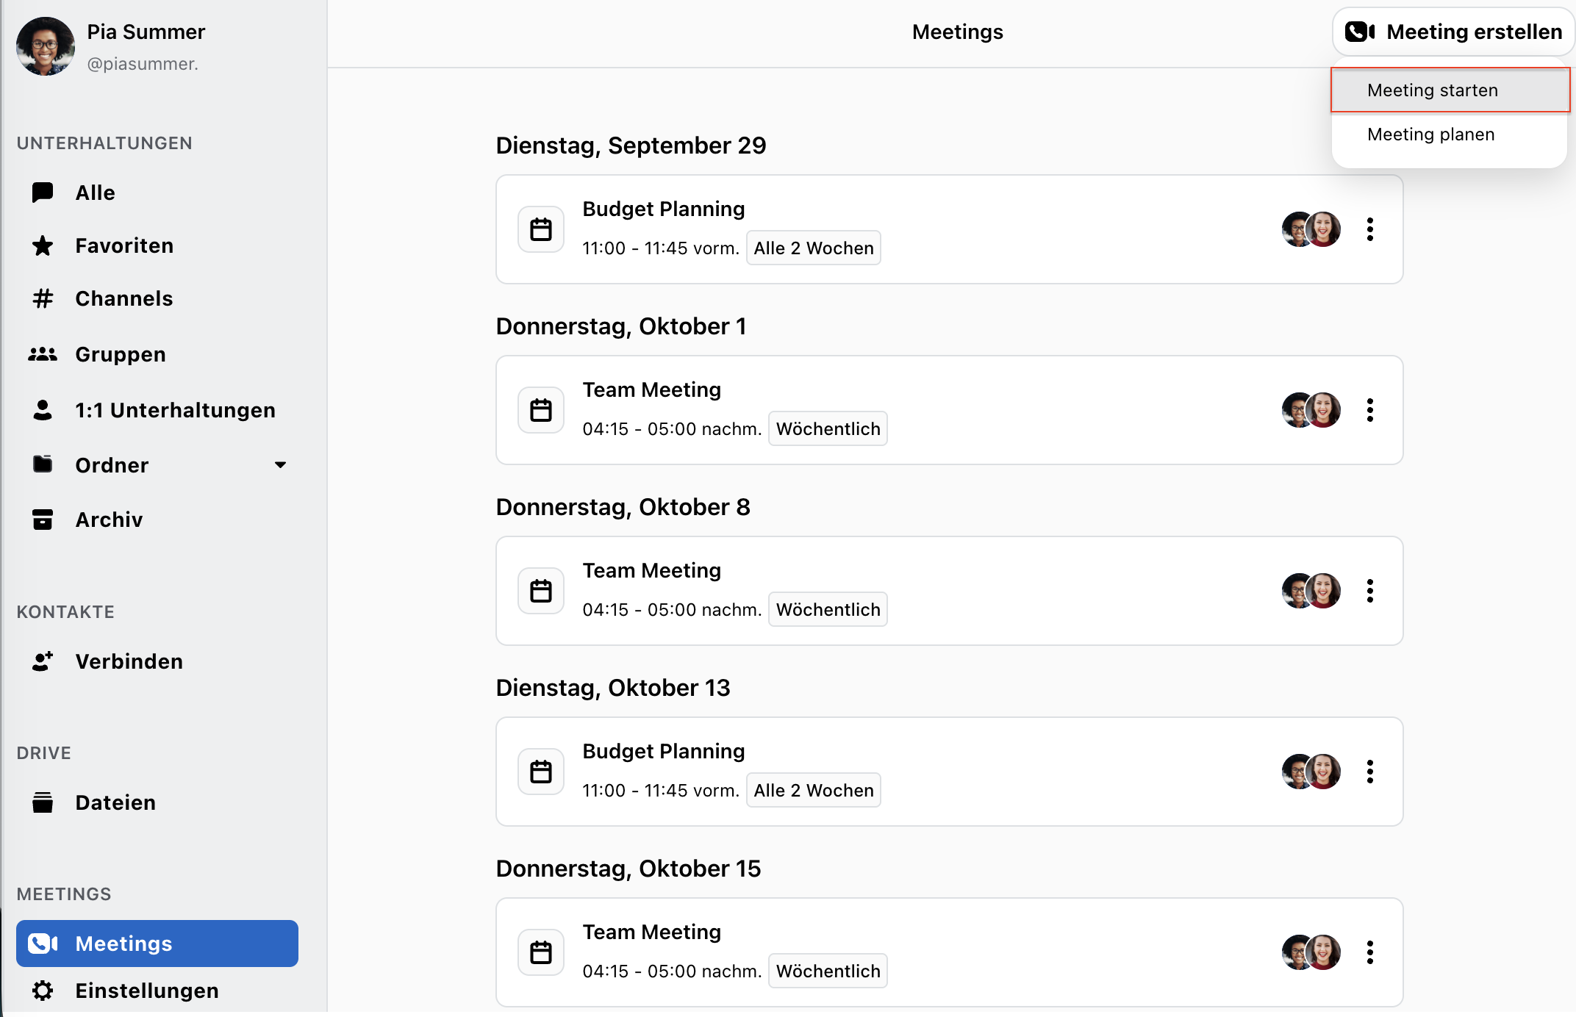
Task: Click Alle 2 Wochen tag on Oktober 13
Action: click(x=814, y=791)
